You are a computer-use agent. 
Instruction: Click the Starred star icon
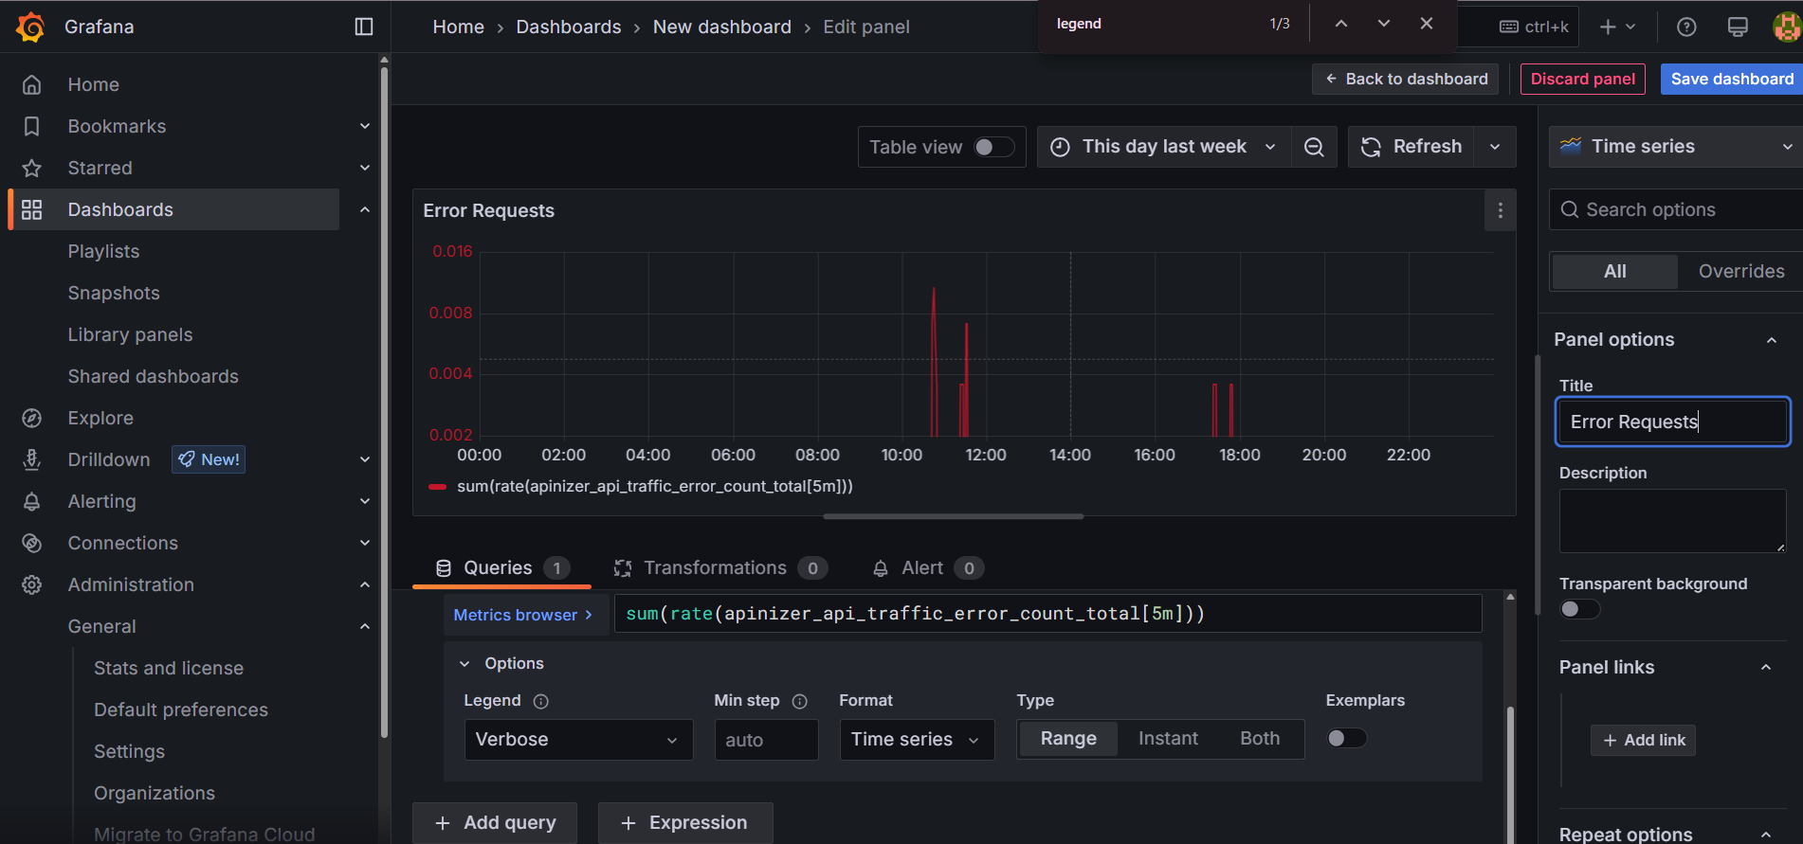31,168
